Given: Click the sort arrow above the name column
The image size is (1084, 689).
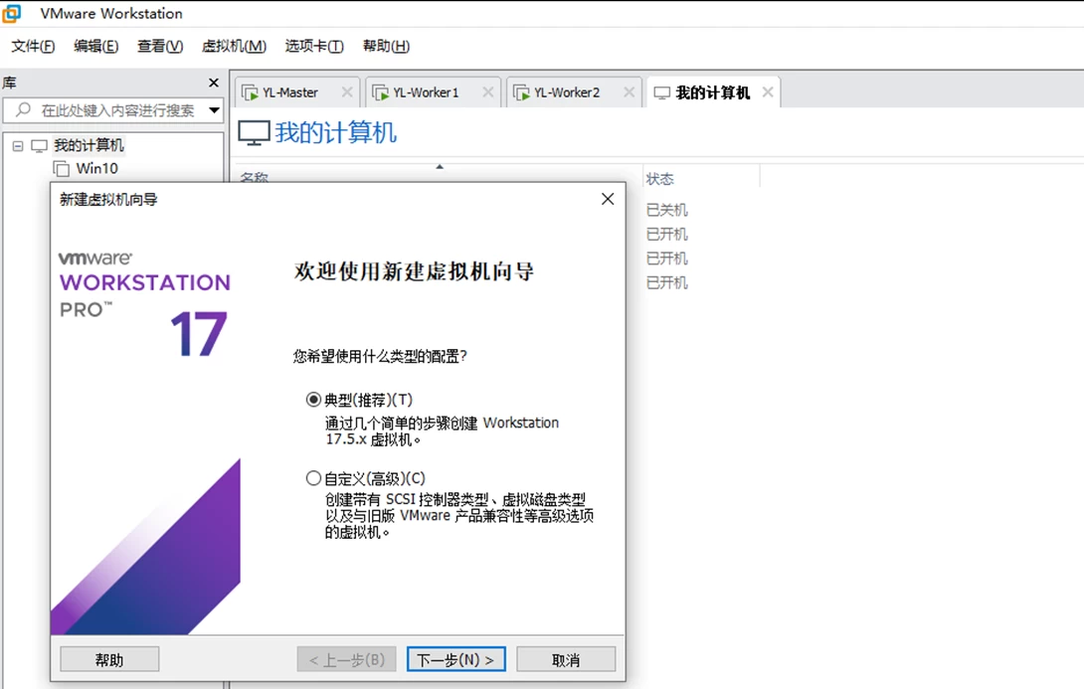Looking at the screenshot, I should (440, 167).
